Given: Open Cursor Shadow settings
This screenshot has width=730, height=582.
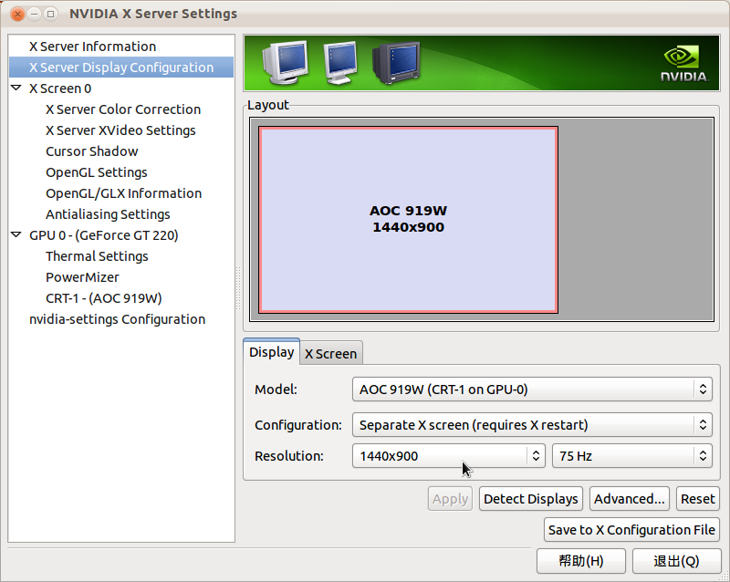Looking at the screenshot, I should 92,151.
